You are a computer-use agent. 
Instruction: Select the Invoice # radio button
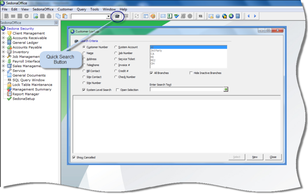point(116,65)
